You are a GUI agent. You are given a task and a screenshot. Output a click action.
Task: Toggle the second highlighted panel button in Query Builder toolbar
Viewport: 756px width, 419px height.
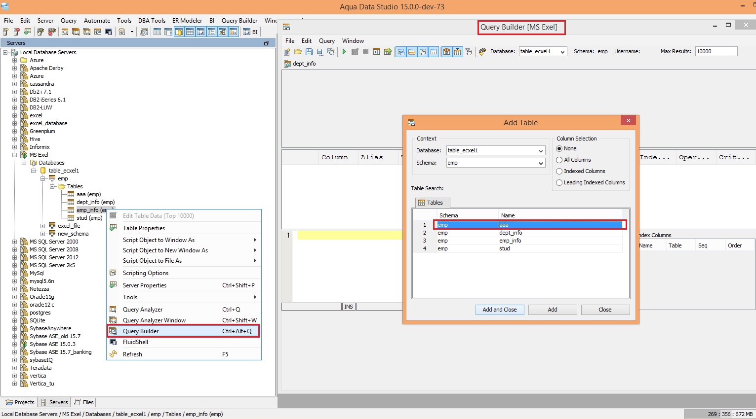coord(411,51)
